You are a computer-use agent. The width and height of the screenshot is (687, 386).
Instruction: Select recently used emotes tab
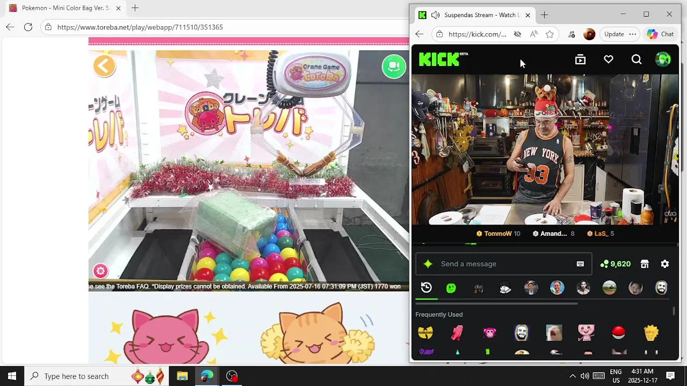(426, 288)
